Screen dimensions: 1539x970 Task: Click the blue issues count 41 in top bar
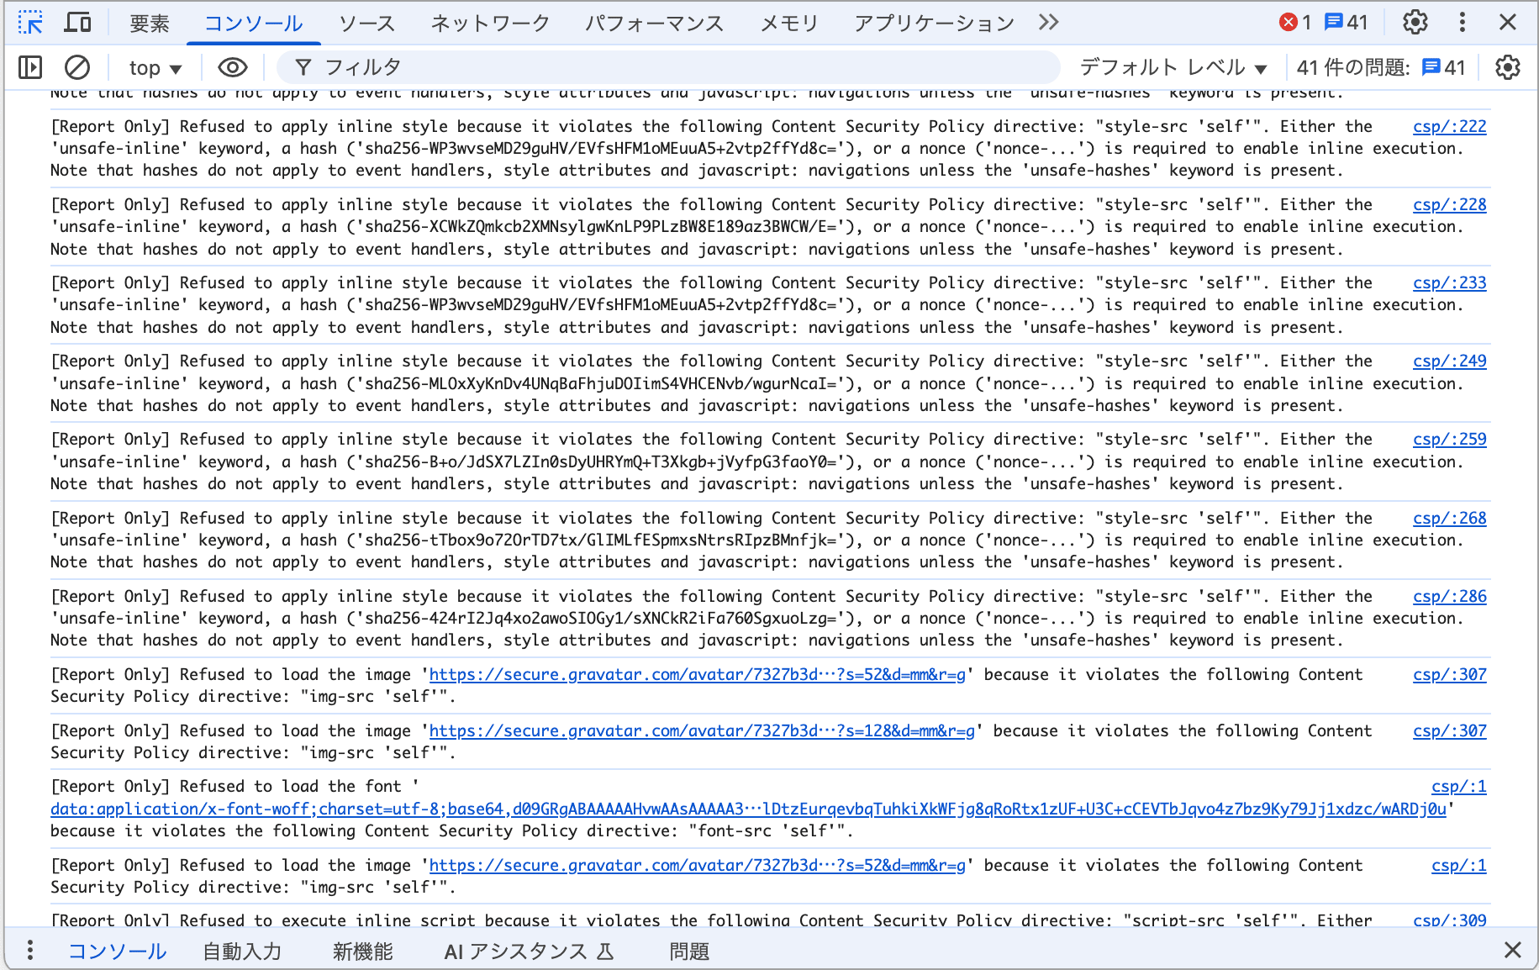click(x=1346, y=23)
